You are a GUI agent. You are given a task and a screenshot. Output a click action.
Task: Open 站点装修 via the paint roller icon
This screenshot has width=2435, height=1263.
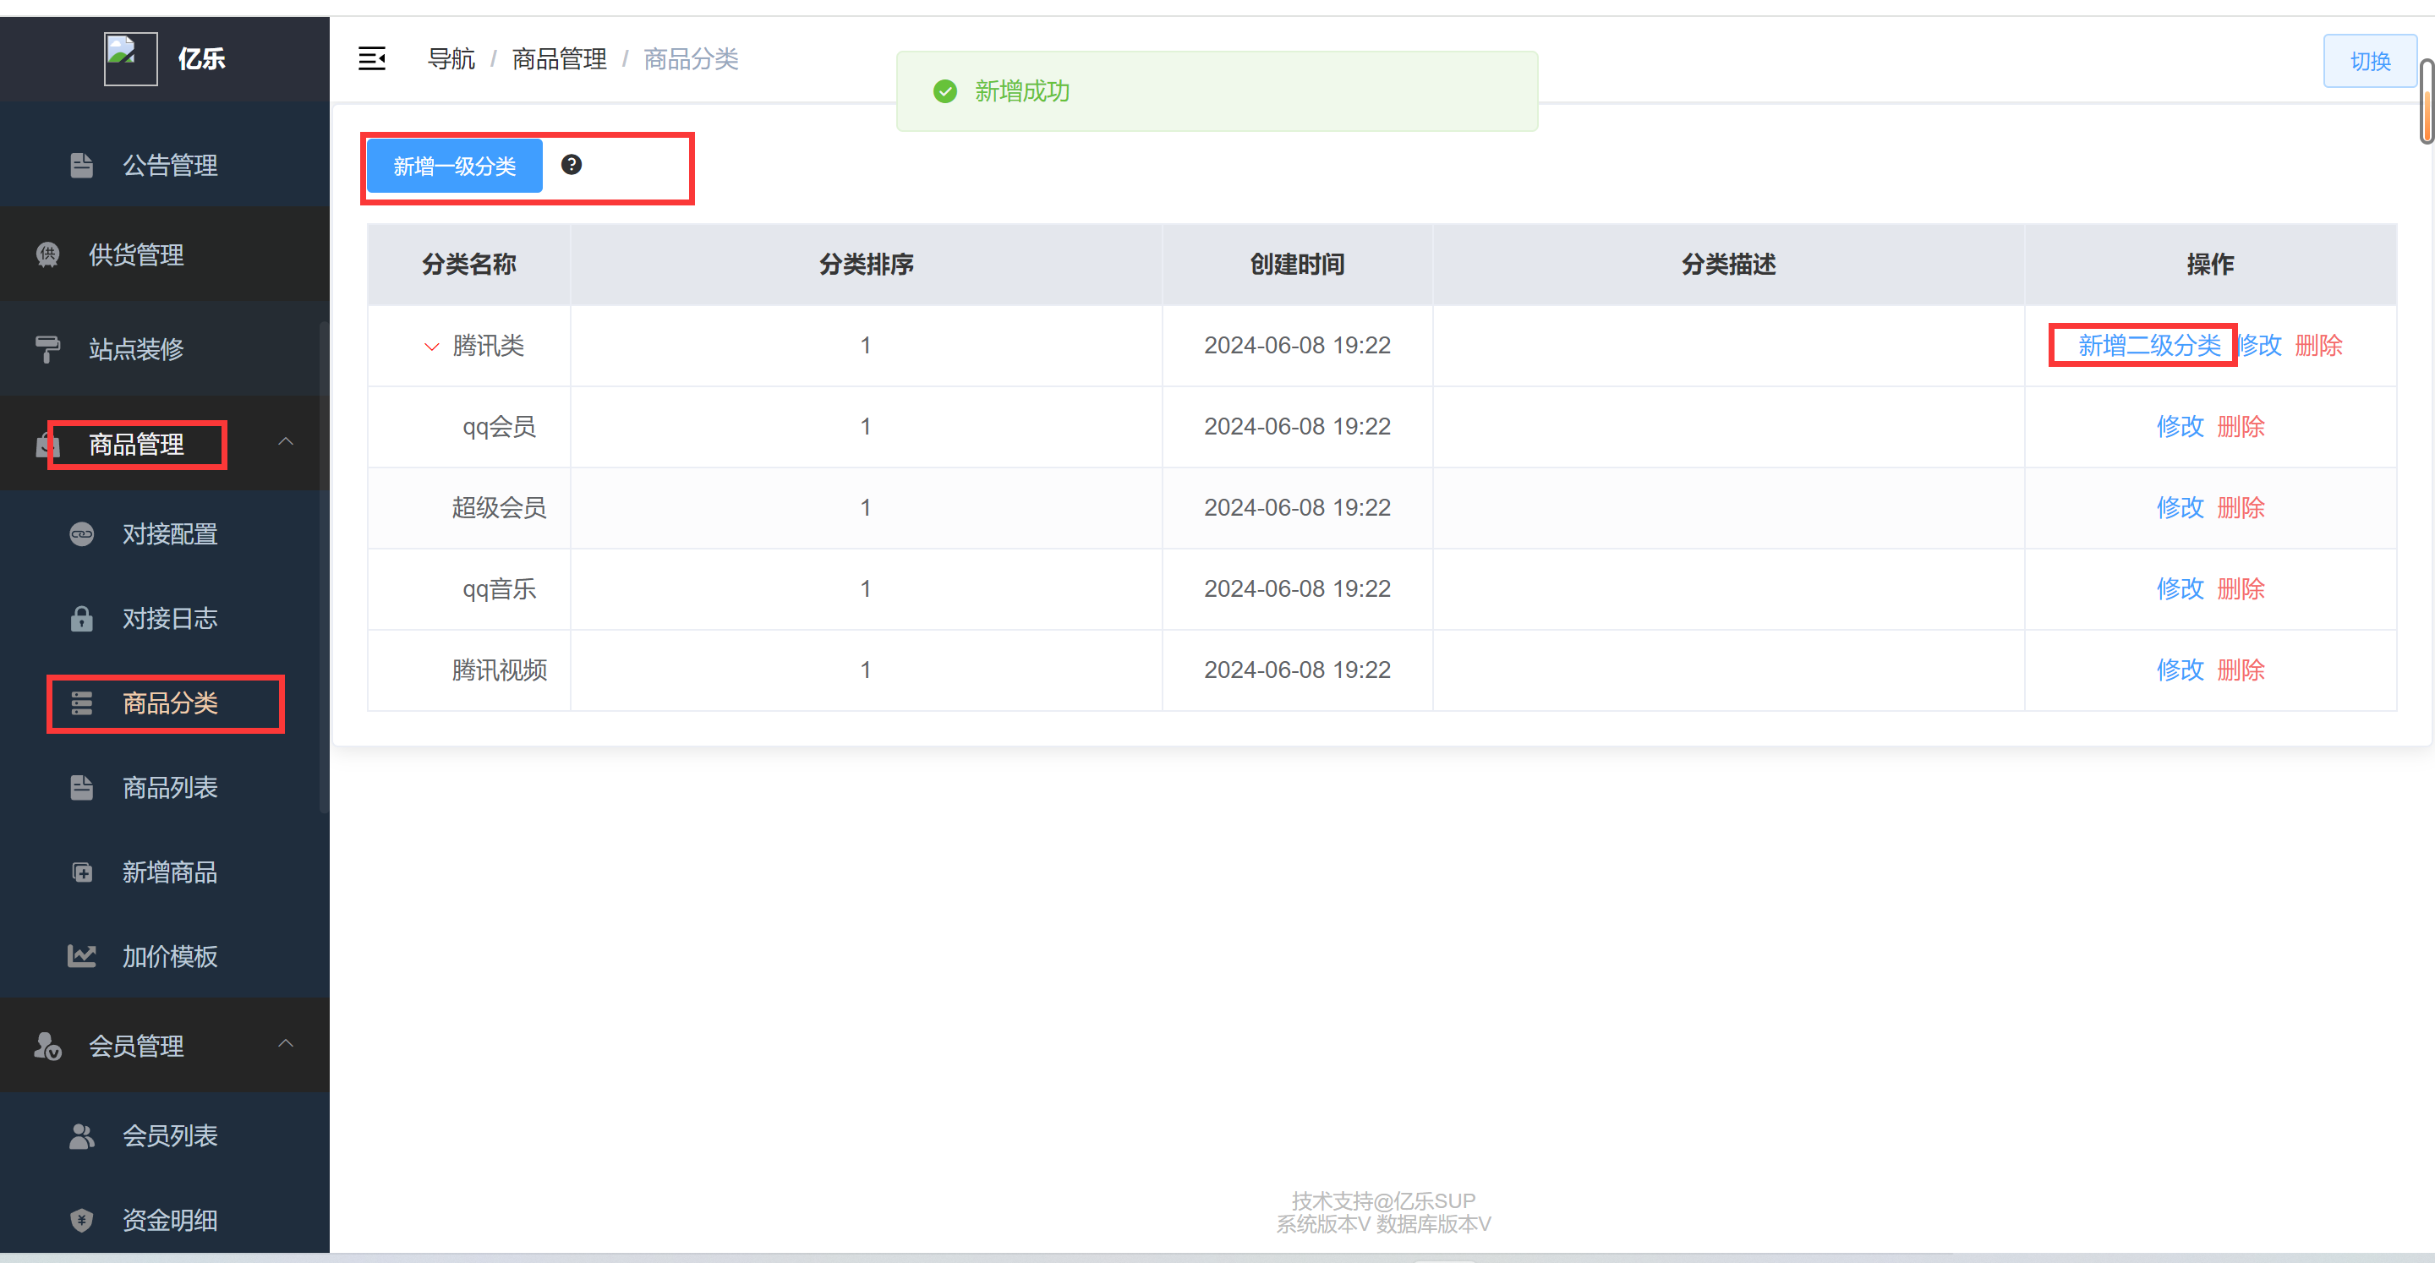pyautogui.click(x=47, y=349)
